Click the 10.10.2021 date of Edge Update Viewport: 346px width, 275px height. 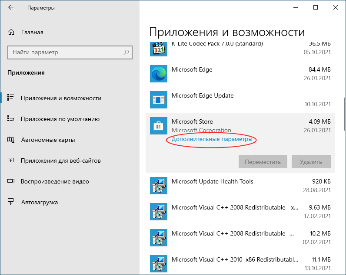click(318, 104)
